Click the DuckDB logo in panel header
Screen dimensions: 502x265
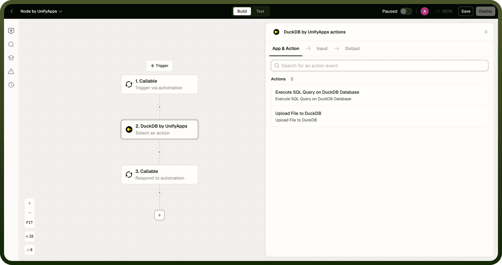click(x=276, y=32)
